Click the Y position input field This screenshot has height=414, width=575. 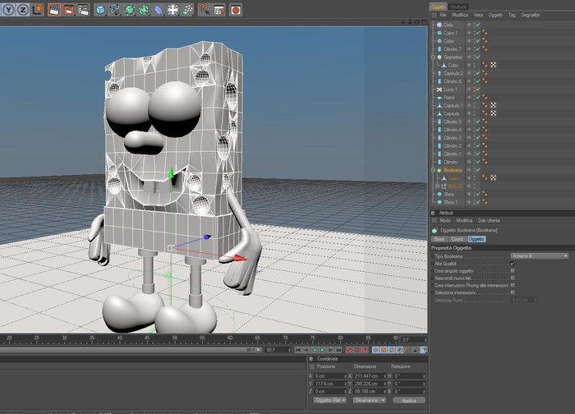pos(330,384)
